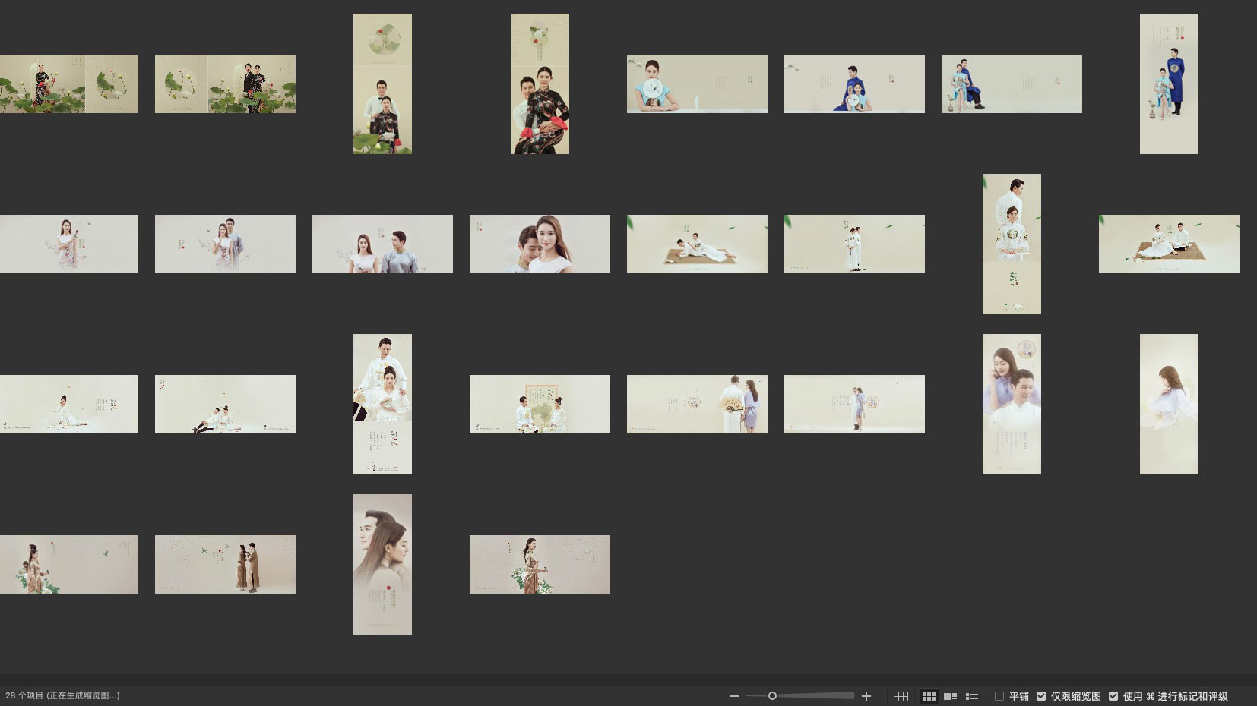The height and width of the screenshot is (706, 1257).
Task: Select the woman holding round fan thumbnail
Action: tap(697, 84)
